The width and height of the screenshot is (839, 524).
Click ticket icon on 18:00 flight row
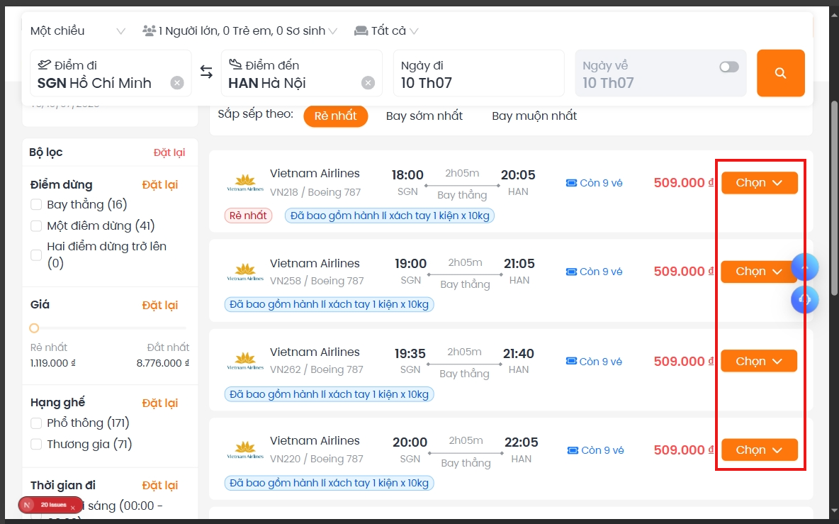pos(571,183)
